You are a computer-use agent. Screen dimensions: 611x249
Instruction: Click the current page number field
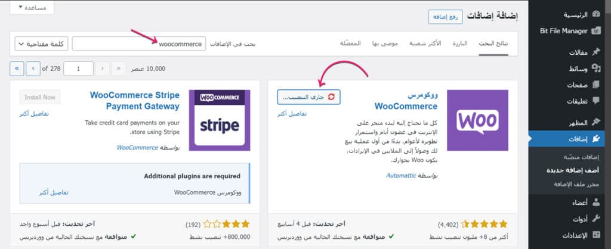(x=78, y=69)
